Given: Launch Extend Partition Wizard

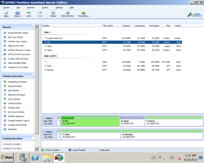Looking at the screenshot, I should coord(16,33).
